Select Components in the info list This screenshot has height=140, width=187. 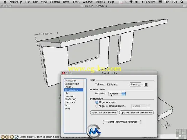[72, 84]
